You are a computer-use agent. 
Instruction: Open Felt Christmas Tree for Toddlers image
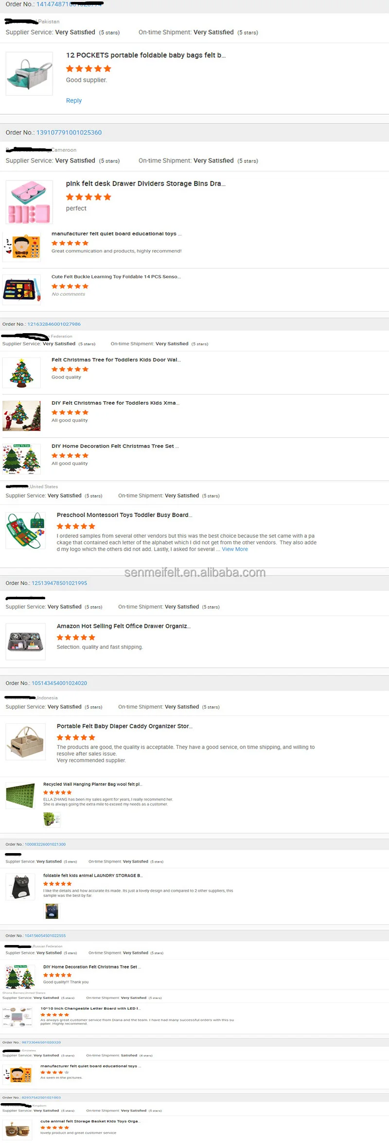tap(21, 373)
